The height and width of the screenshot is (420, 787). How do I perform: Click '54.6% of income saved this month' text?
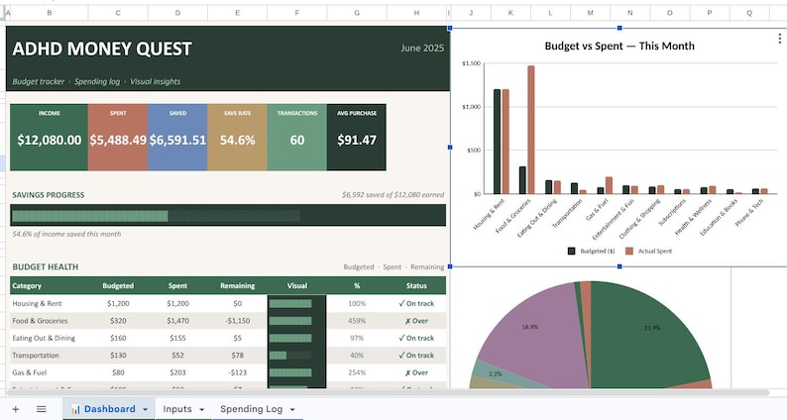coord(66,234)
